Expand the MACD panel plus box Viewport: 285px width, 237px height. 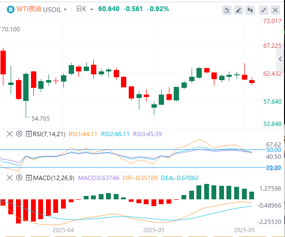pos(29,178)
